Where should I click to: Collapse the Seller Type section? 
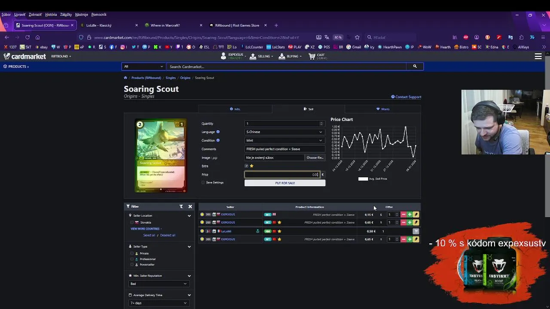click(x=189, y=247)
